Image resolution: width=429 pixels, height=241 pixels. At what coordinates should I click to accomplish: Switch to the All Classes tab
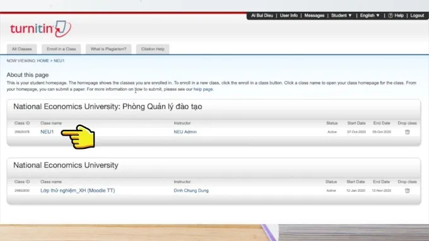(x=22, y=49)
